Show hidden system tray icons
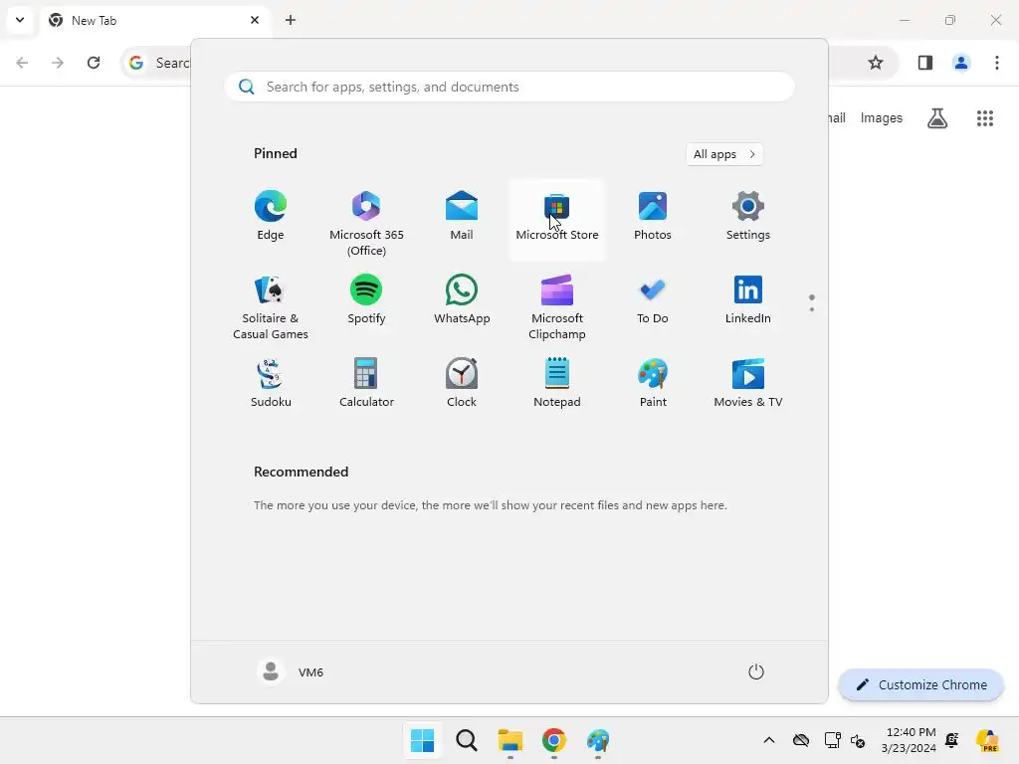Viewport: 1019px width, 764px height. (769, 740)
